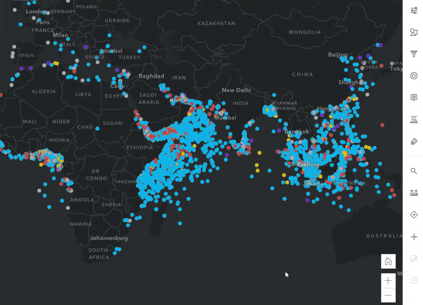Click the Beijing city label
The height and width of the screenshot is (305, 423).
[x=338, y=55]
